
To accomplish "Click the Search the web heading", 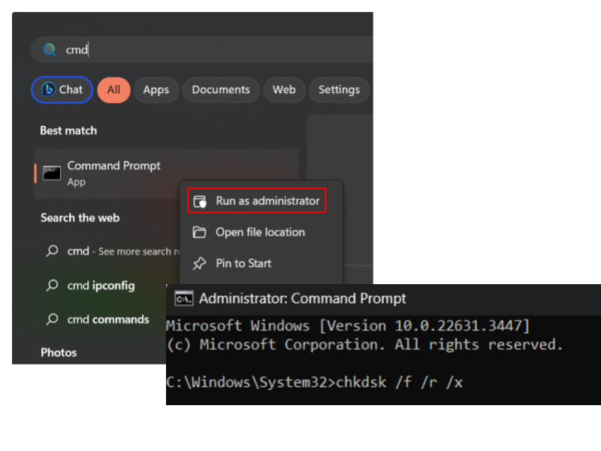I will pyautogui.click(x=80, y=218).
